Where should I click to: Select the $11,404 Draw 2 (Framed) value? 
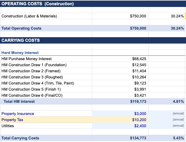pyautogui.click(x=120, y=71)
